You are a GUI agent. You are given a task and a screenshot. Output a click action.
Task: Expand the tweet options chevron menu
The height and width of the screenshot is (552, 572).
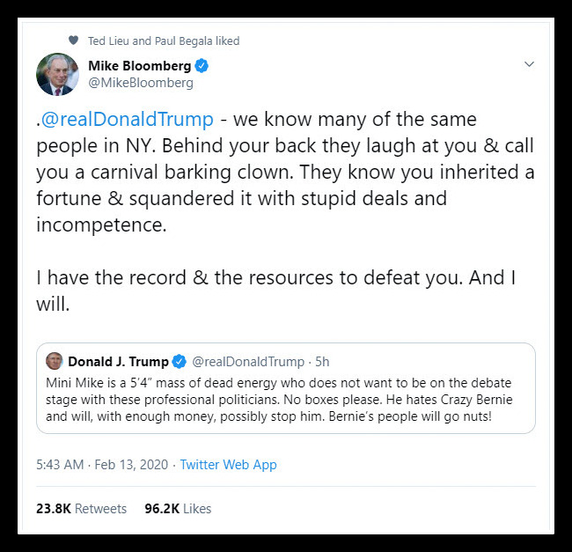click(529, 64)
